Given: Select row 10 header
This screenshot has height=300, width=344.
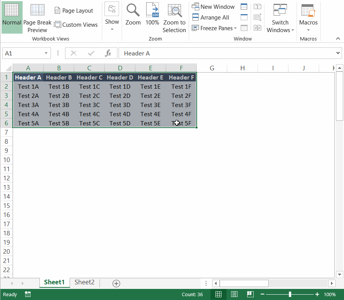Looking at the screenshot, I should tap(7, 160).
